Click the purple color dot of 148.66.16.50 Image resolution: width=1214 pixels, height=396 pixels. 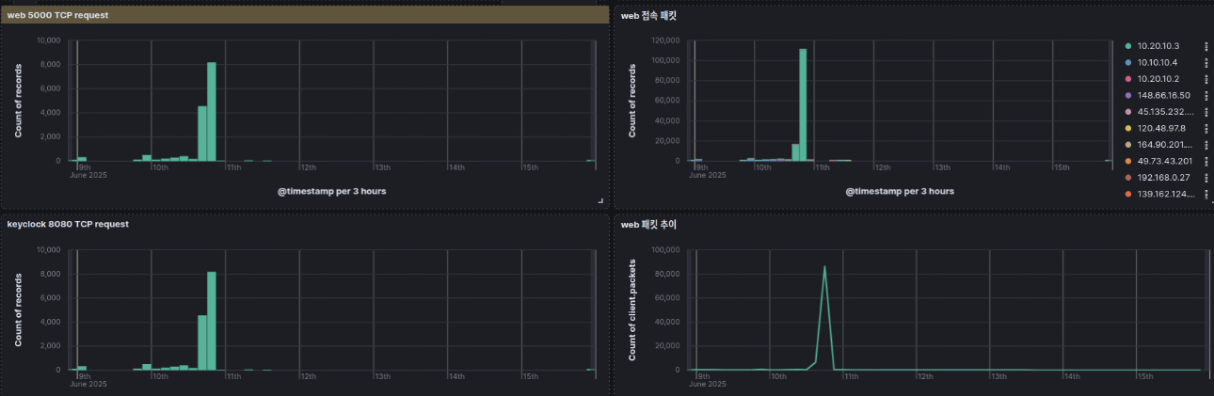1128,95
